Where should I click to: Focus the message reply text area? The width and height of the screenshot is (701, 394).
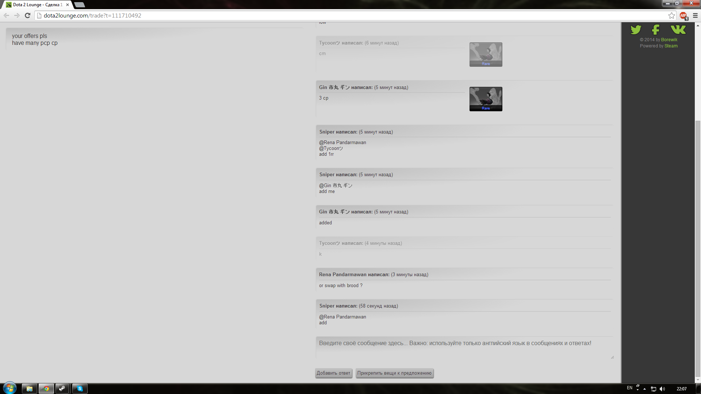(464, 348)
